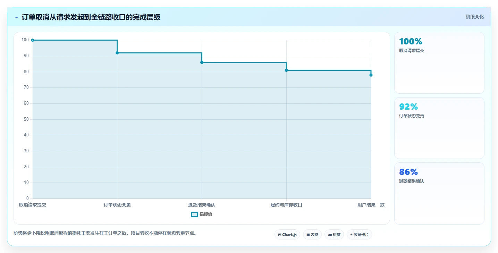
Task: Click the 阶段变化 label in header
Action: (474, 17)
